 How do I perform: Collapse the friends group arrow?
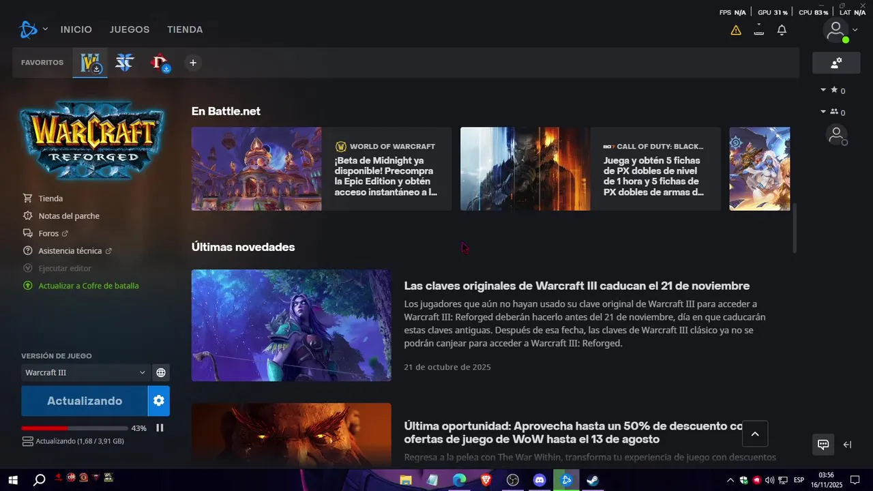pyautogui.click(x=823, y=112)
